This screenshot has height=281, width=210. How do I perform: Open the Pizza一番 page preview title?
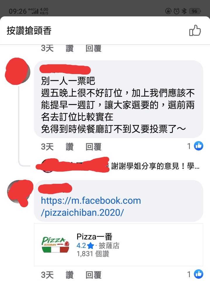pyautogui.click(x=94, y=237)
